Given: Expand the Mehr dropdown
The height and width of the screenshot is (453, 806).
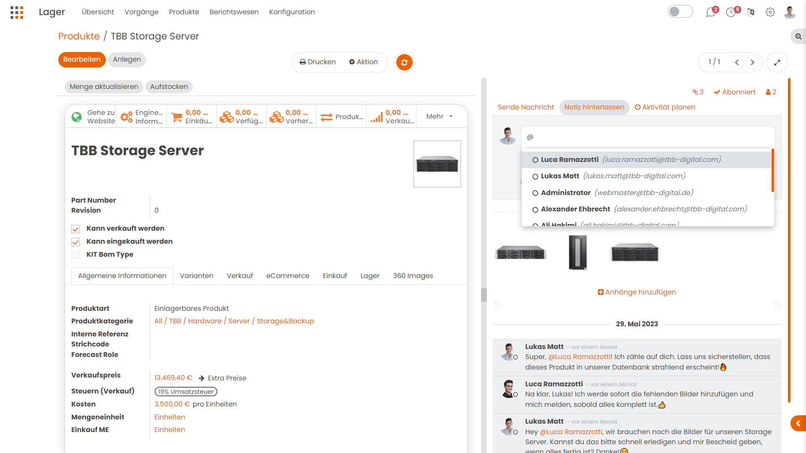Looking at the screenshot, I should point(439,117).
